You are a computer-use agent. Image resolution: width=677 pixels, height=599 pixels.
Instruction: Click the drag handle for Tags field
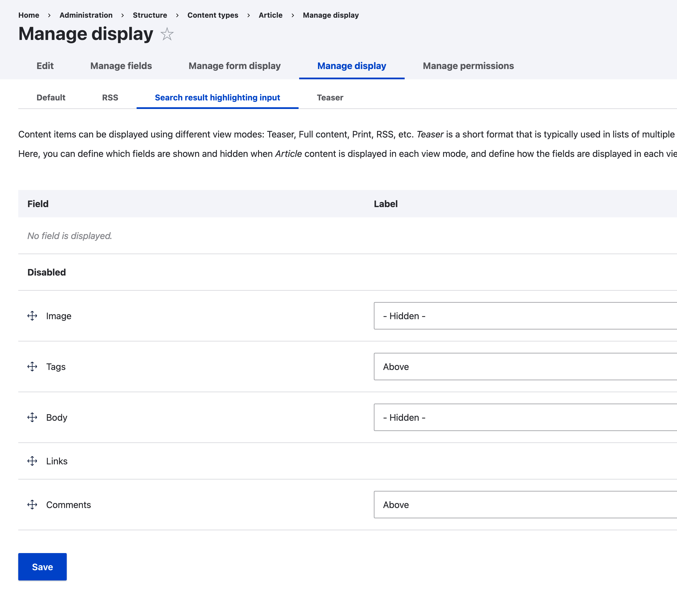click(32, 367)
